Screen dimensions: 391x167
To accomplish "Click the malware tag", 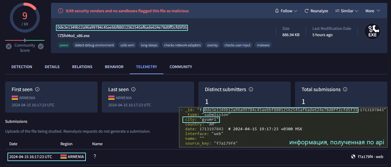I will pos(263,45).
